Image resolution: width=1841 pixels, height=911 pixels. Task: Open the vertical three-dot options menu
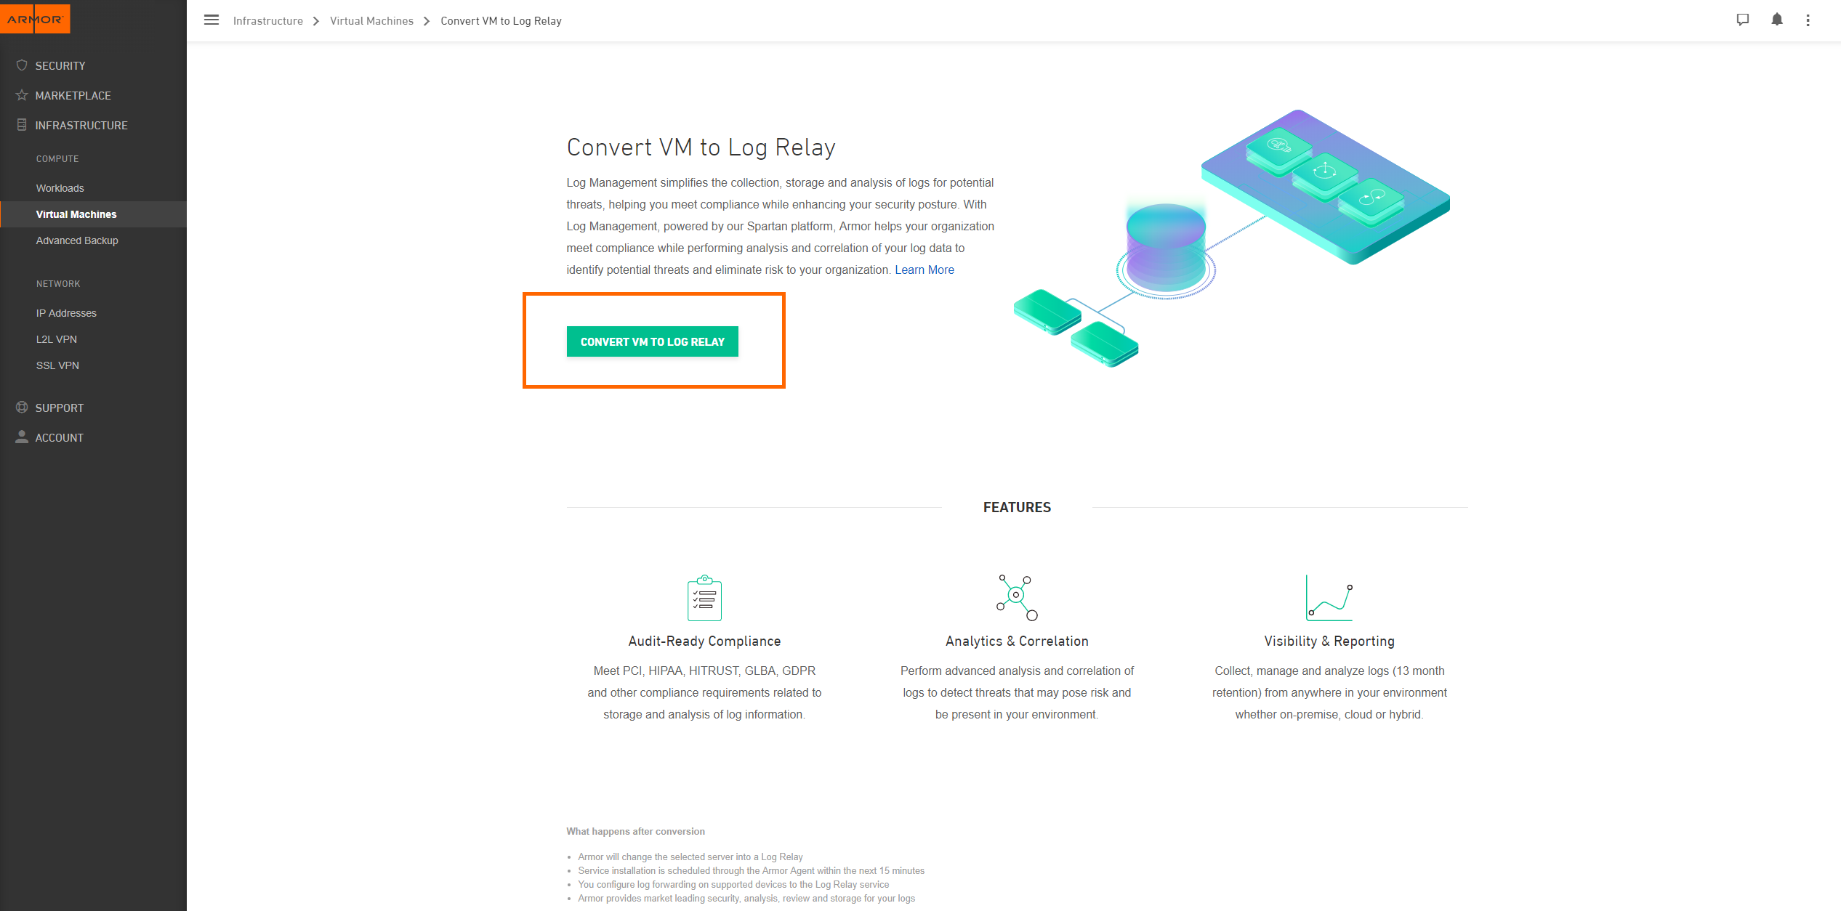coord(1808,20)
